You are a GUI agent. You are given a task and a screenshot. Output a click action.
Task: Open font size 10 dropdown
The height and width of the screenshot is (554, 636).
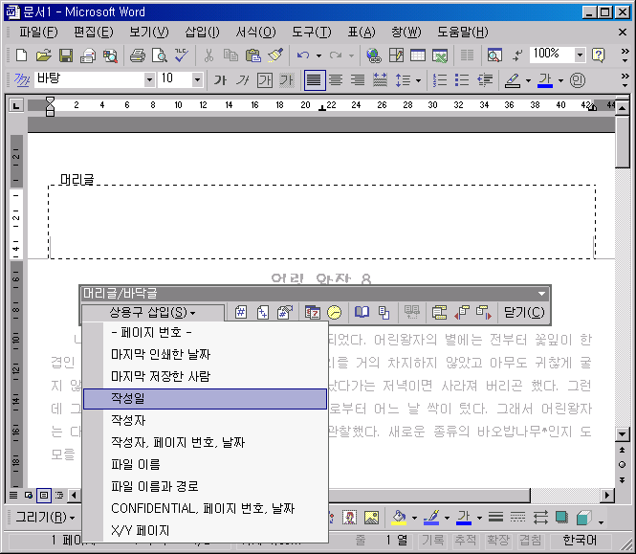(x=198, y=79)
